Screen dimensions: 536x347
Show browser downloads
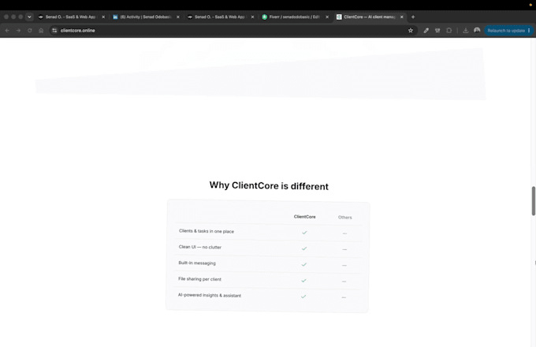466,31
